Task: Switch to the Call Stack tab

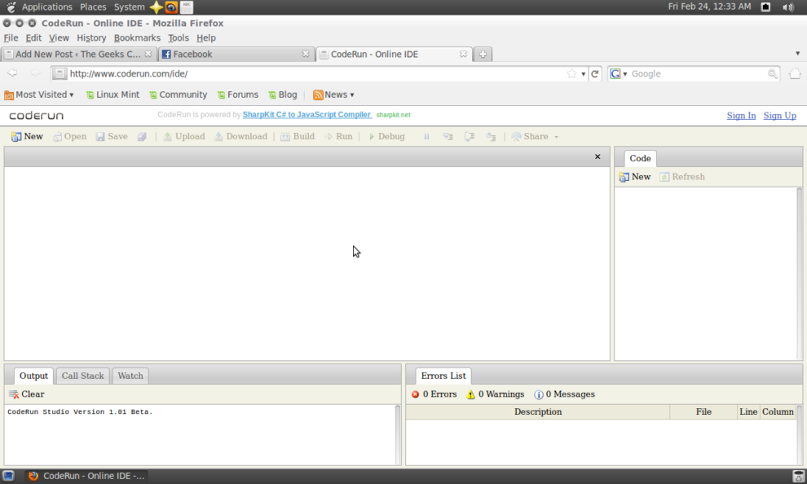Action: click(x=82, y=376)
